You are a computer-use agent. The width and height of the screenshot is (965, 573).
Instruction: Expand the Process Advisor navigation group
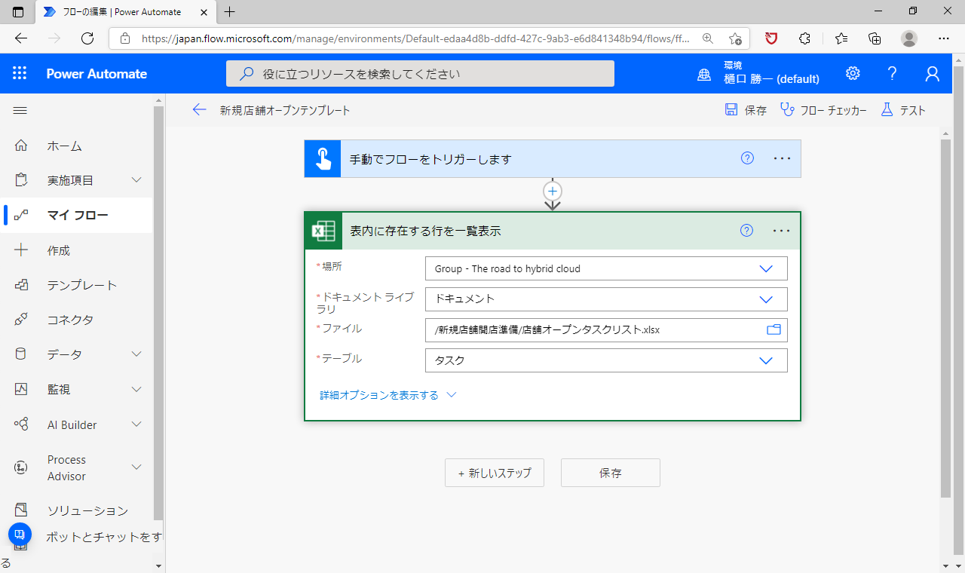136,467
